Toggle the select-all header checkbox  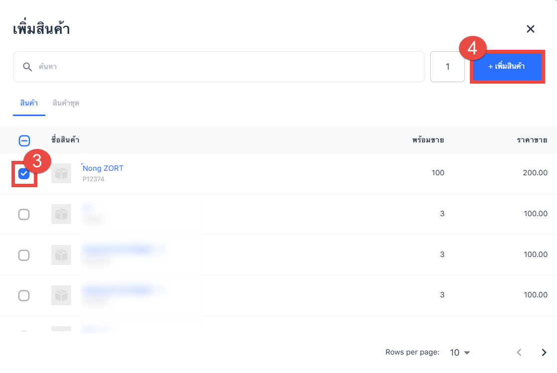[24, 140]
